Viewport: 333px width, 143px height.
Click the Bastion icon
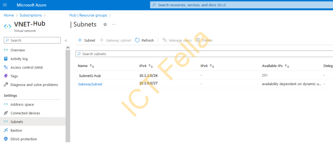click(x=6, y=130)
